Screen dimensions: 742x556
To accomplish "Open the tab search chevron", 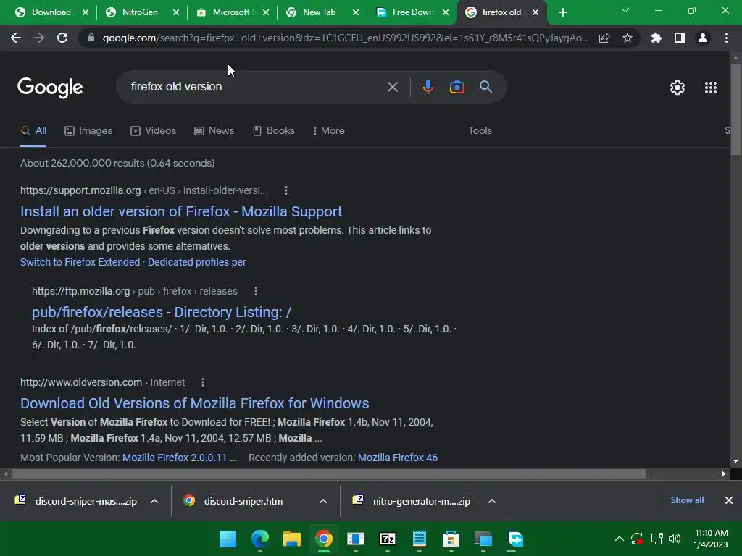I will pos(625,10).
